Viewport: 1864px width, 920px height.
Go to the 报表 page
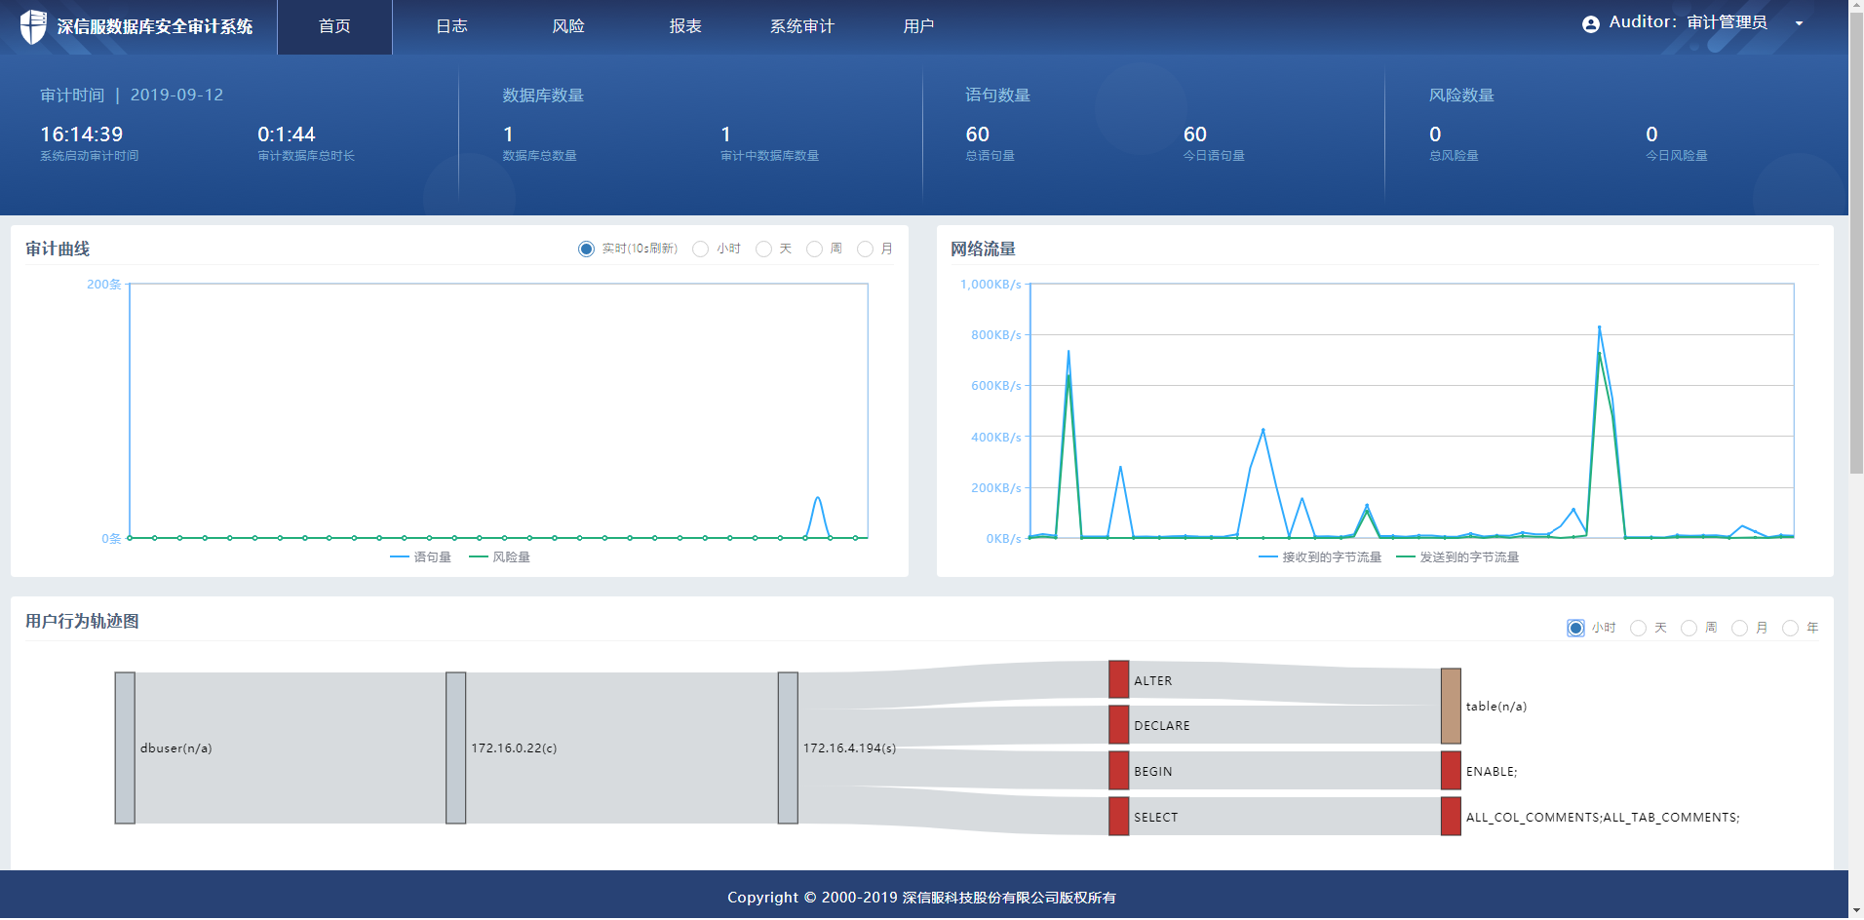[x=685, y=26]
